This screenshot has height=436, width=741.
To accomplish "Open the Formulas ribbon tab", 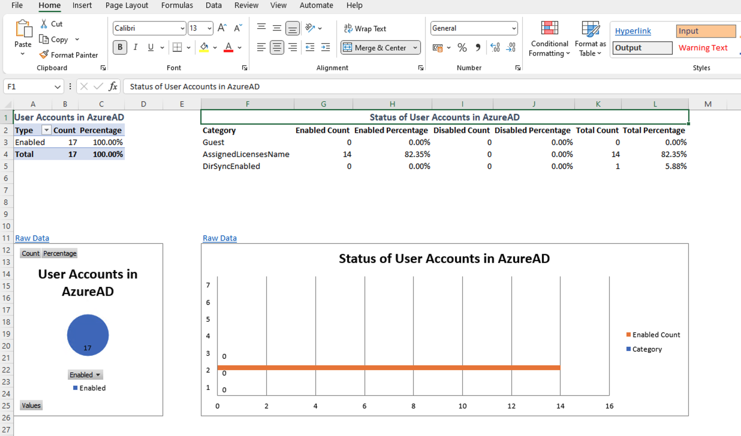I will tap(177, 5).
